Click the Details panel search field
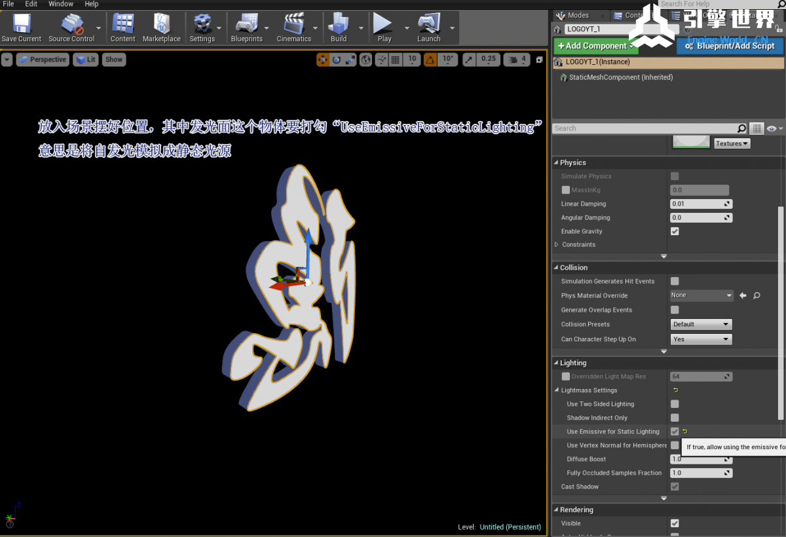Image resolution: width=786 pixels, height=537 pixels. 645,128
